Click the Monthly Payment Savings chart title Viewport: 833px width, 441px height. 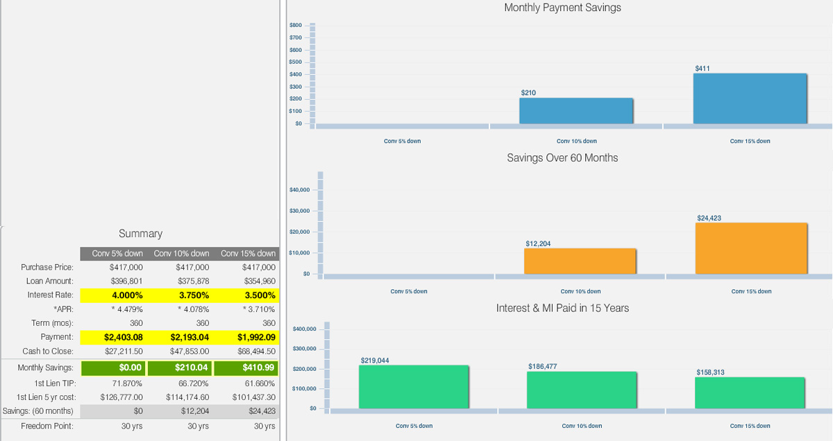tap(562, 8)
